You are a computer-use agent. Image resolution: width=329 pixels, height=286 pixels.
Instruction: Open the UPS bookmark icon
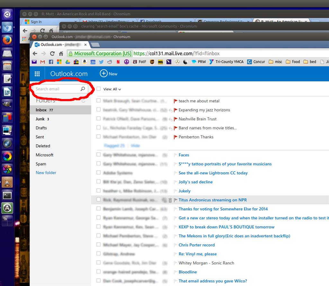(x=152, y=62)
